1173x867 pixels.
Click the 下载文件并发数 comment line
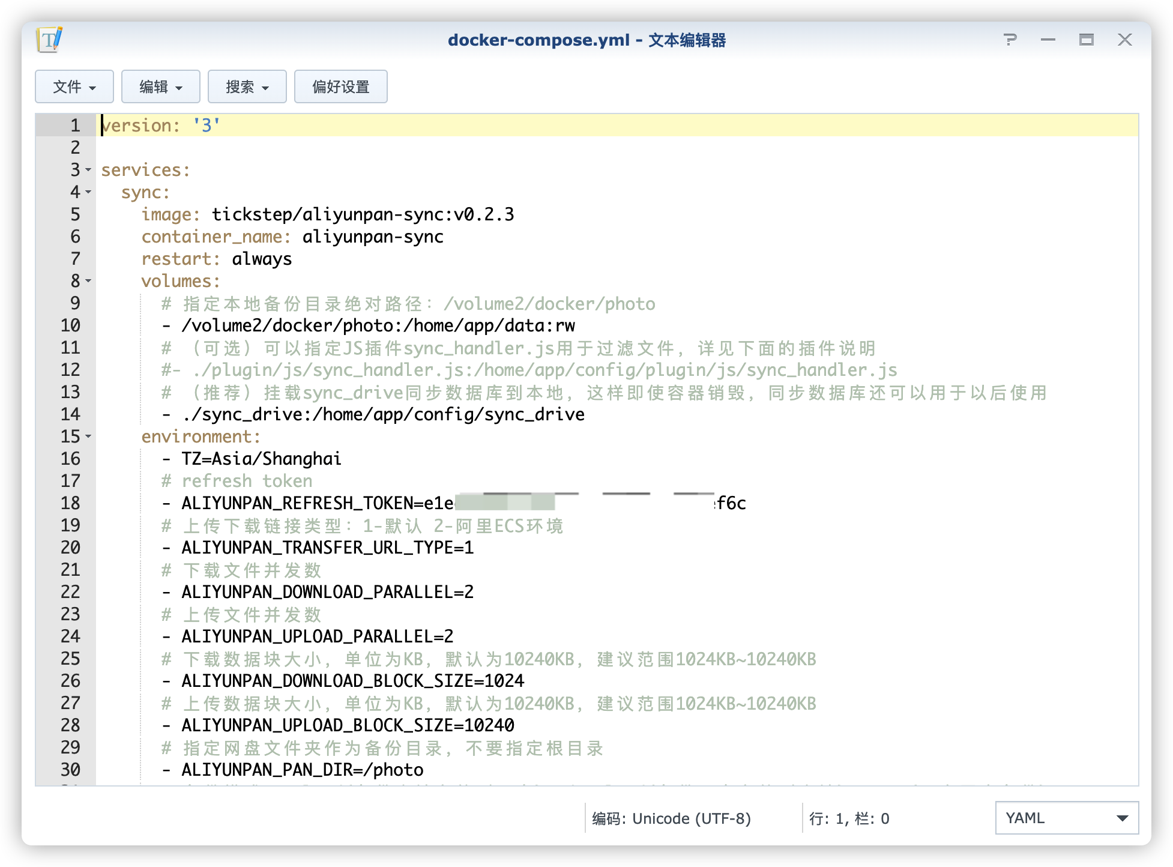coord(242,570)
